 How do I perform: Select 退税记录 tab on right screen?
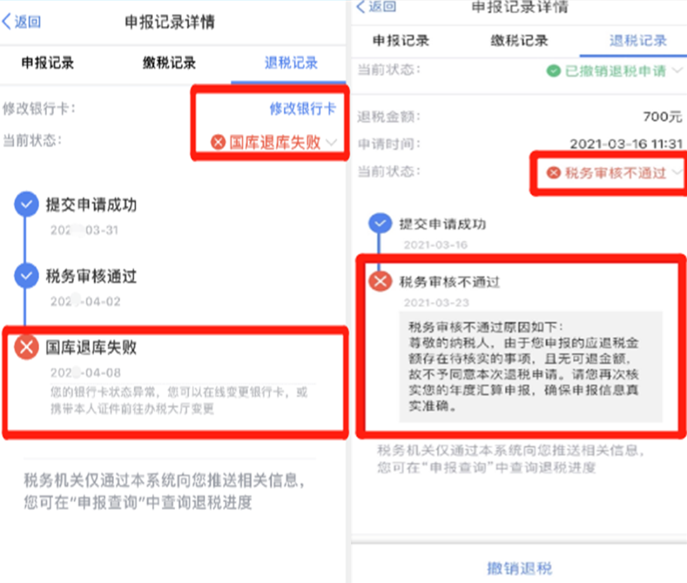click(x=638, y=41)
